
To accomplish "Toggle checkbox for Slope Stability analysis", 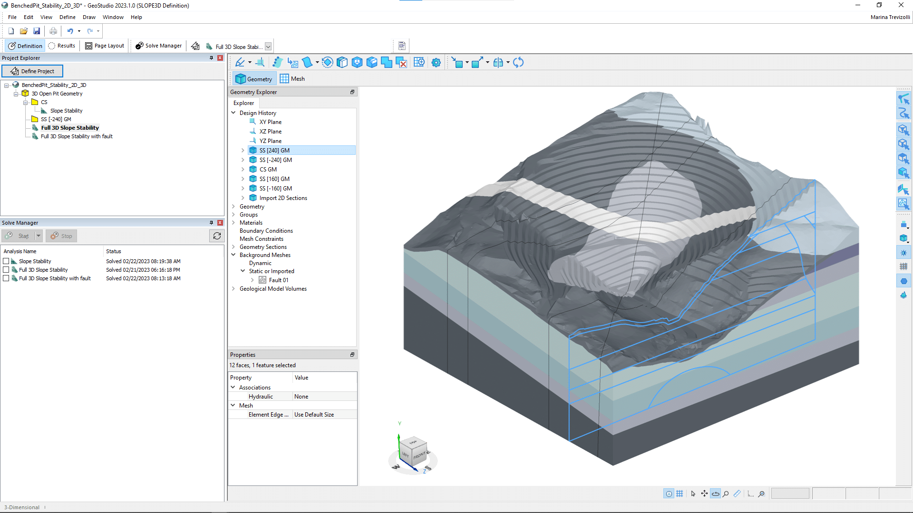I will coord(7,261).
